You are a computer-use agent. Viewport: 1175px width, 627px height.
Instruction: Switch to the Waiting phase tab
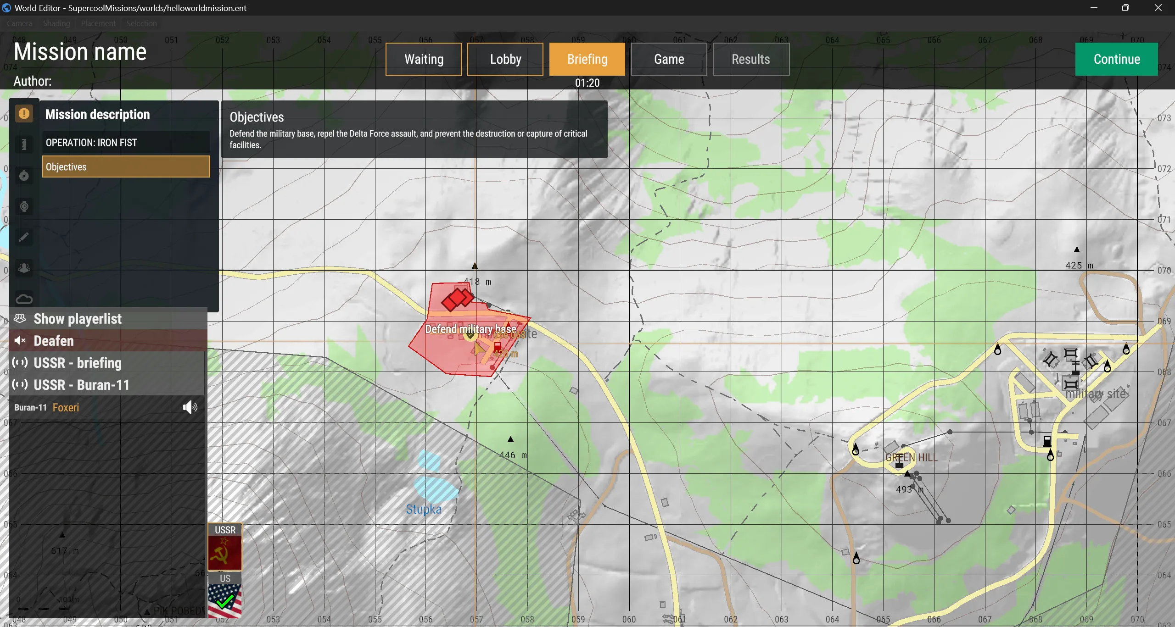424,59
